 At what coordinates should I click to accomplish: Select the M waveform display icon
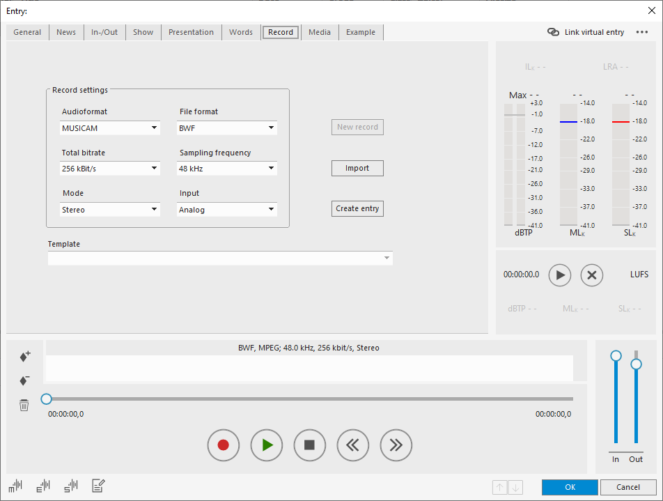pos(15,486)
